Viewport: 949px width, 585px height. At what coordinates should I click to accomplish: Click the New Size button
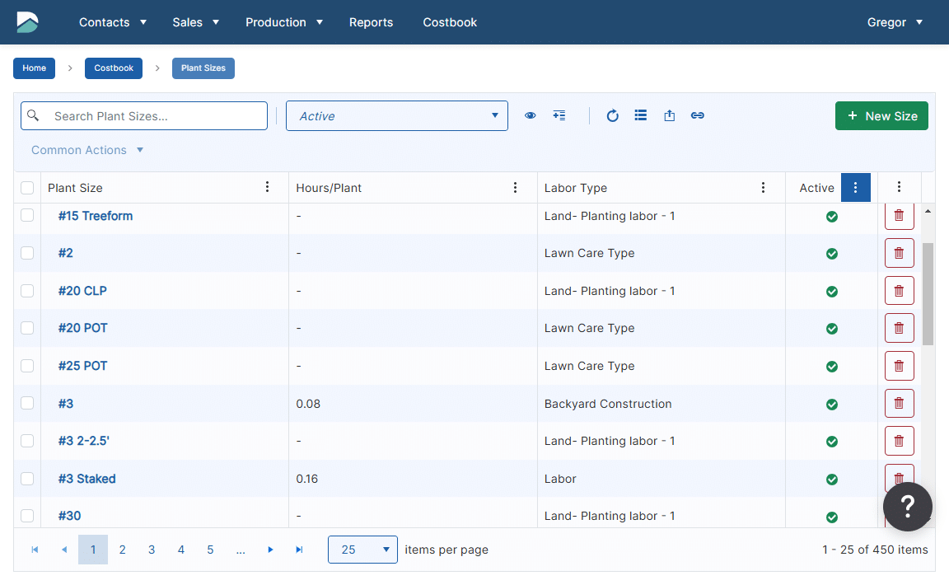tap(881, 116)
